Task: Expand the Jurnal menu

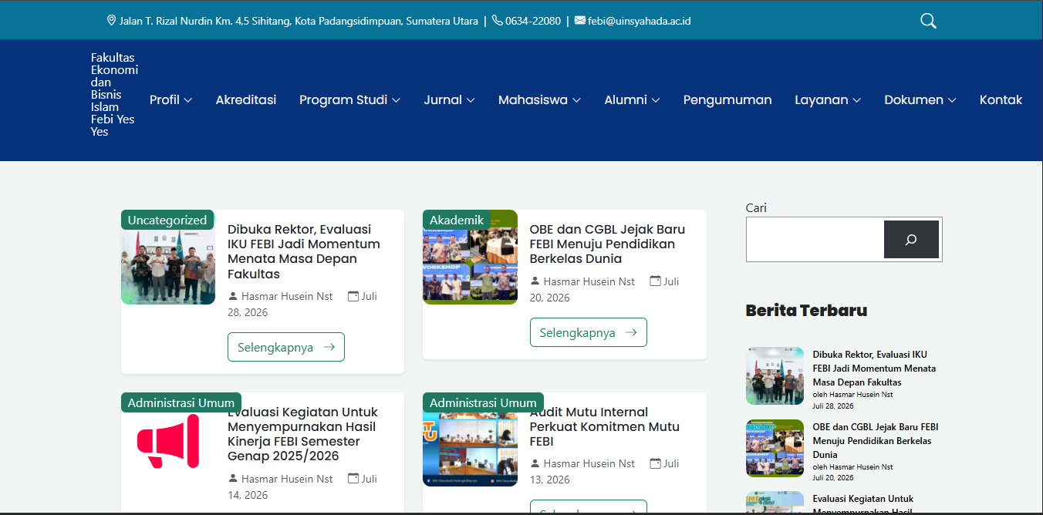Action: pos(449,99)
